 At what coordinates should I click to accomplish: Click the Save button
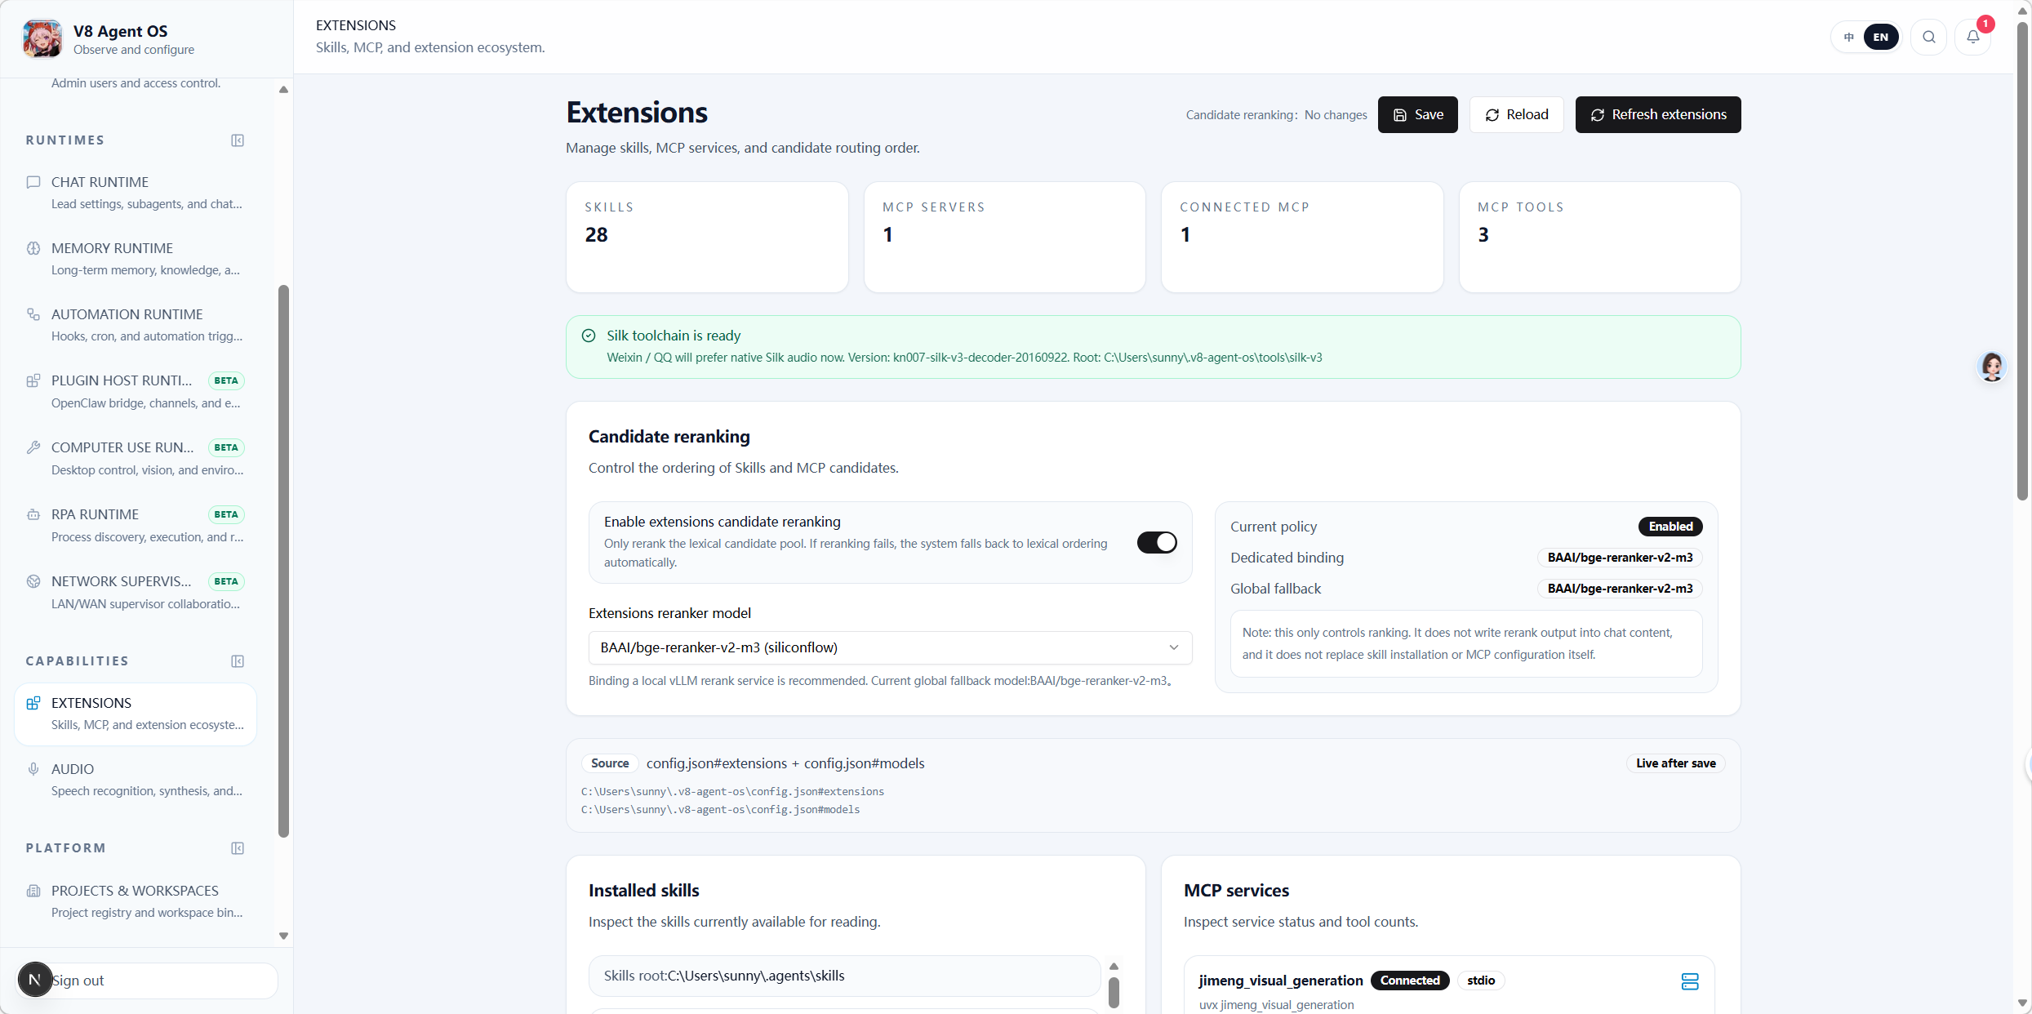point(1417,114)
